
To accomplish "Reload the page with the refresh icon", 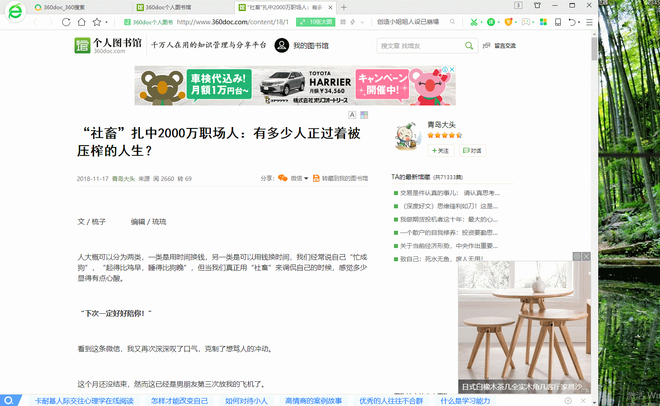I will (66, 22).
